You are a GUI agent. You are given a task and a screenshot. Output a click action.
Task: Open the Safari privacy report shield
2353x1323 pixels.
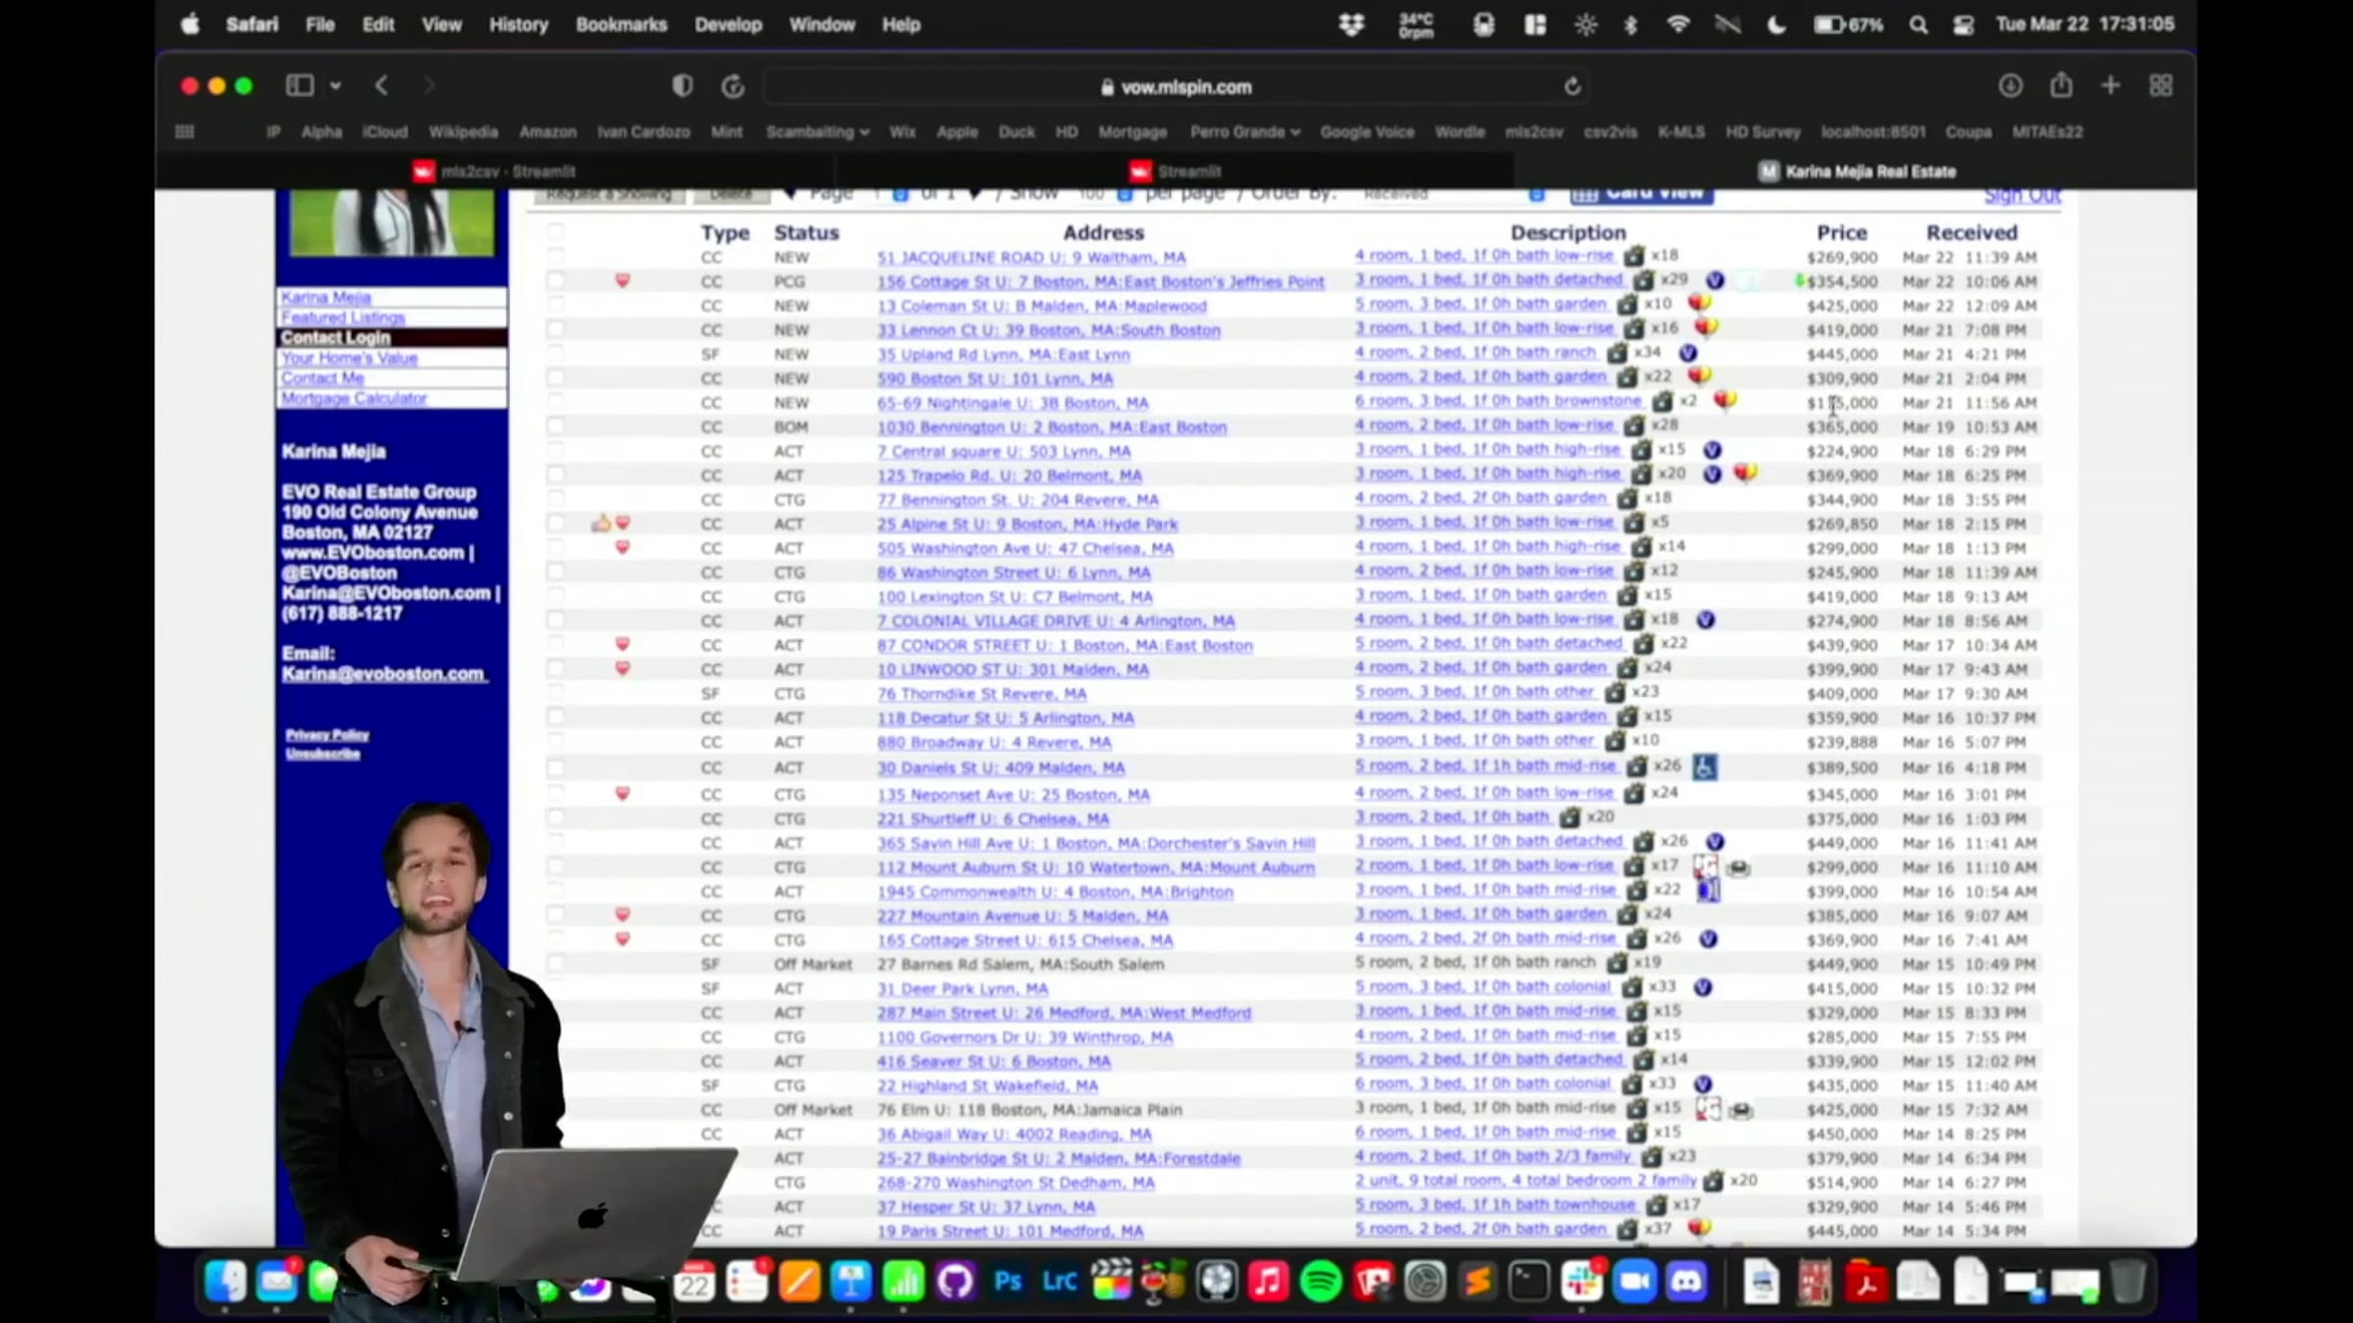point(682,86)
